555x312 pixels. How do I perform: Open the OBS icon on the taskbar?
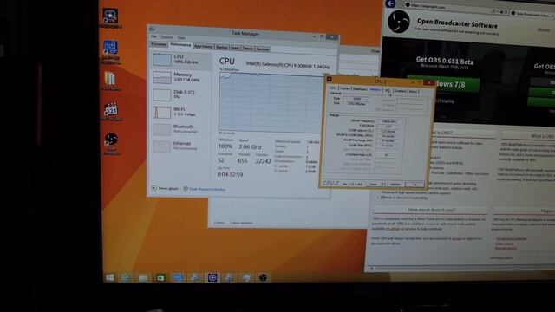pos(263,277)
